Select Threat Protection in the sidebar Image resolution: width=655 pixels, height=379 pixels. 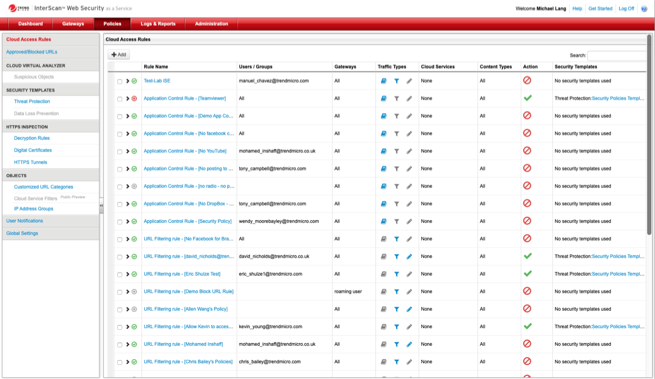coord(32,102)
